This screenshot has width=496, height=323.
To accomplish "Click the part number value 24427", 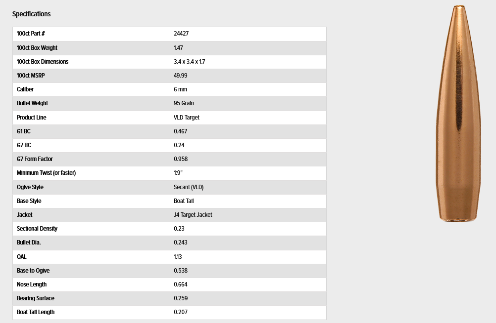I will click(181, 34).
